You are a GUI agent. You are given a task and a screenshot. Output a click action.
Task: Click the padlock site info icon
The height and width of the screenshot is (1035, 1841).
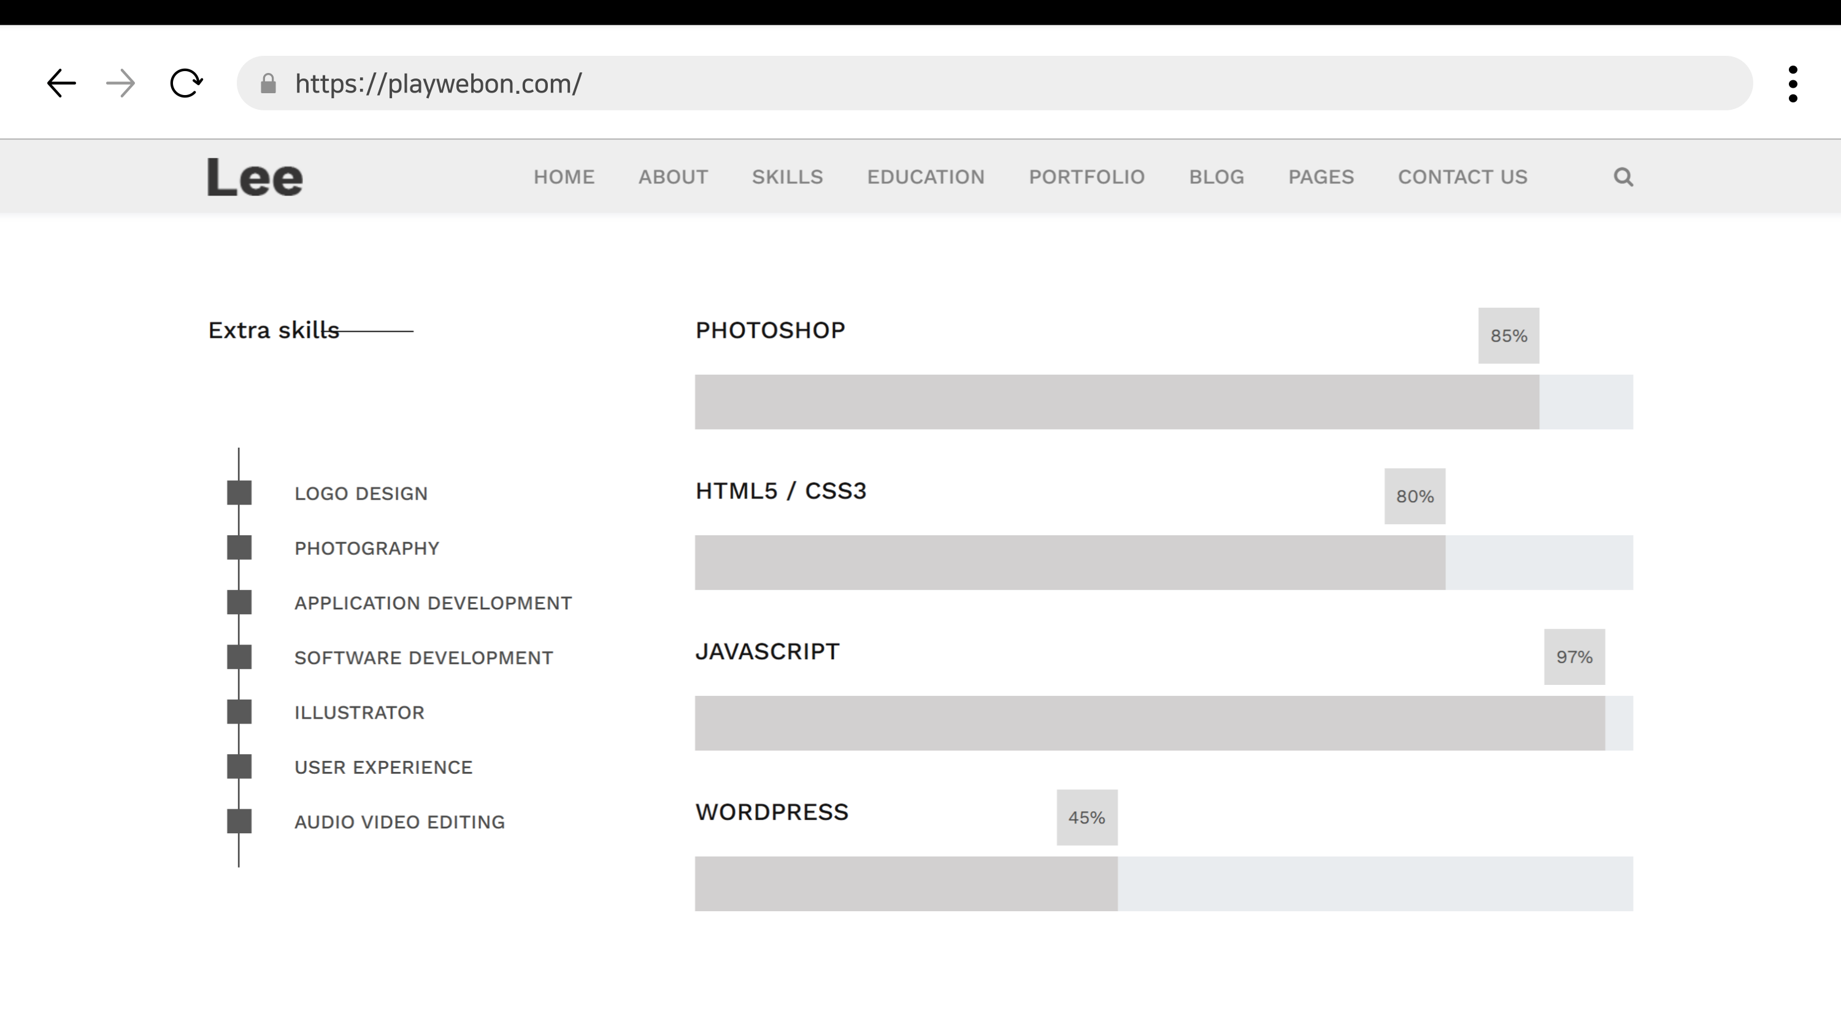point(268,83)
